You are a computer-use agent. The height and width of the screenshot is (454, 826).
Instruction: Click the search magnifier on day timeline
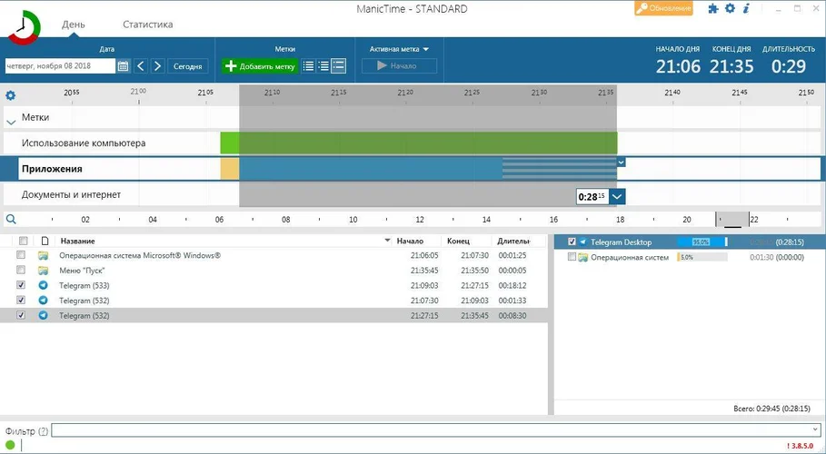pos(11,220)
